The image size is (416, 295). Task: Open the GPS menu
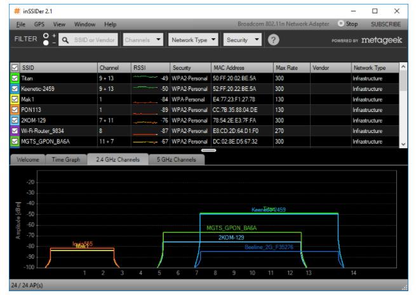coord(39,24)
